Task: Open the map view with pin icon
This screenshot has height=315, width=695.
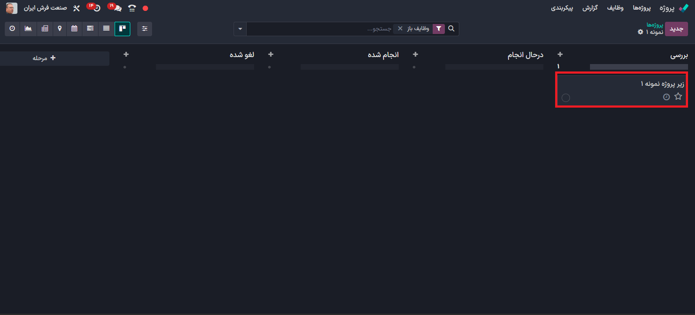Action: [x=60, y=29]
